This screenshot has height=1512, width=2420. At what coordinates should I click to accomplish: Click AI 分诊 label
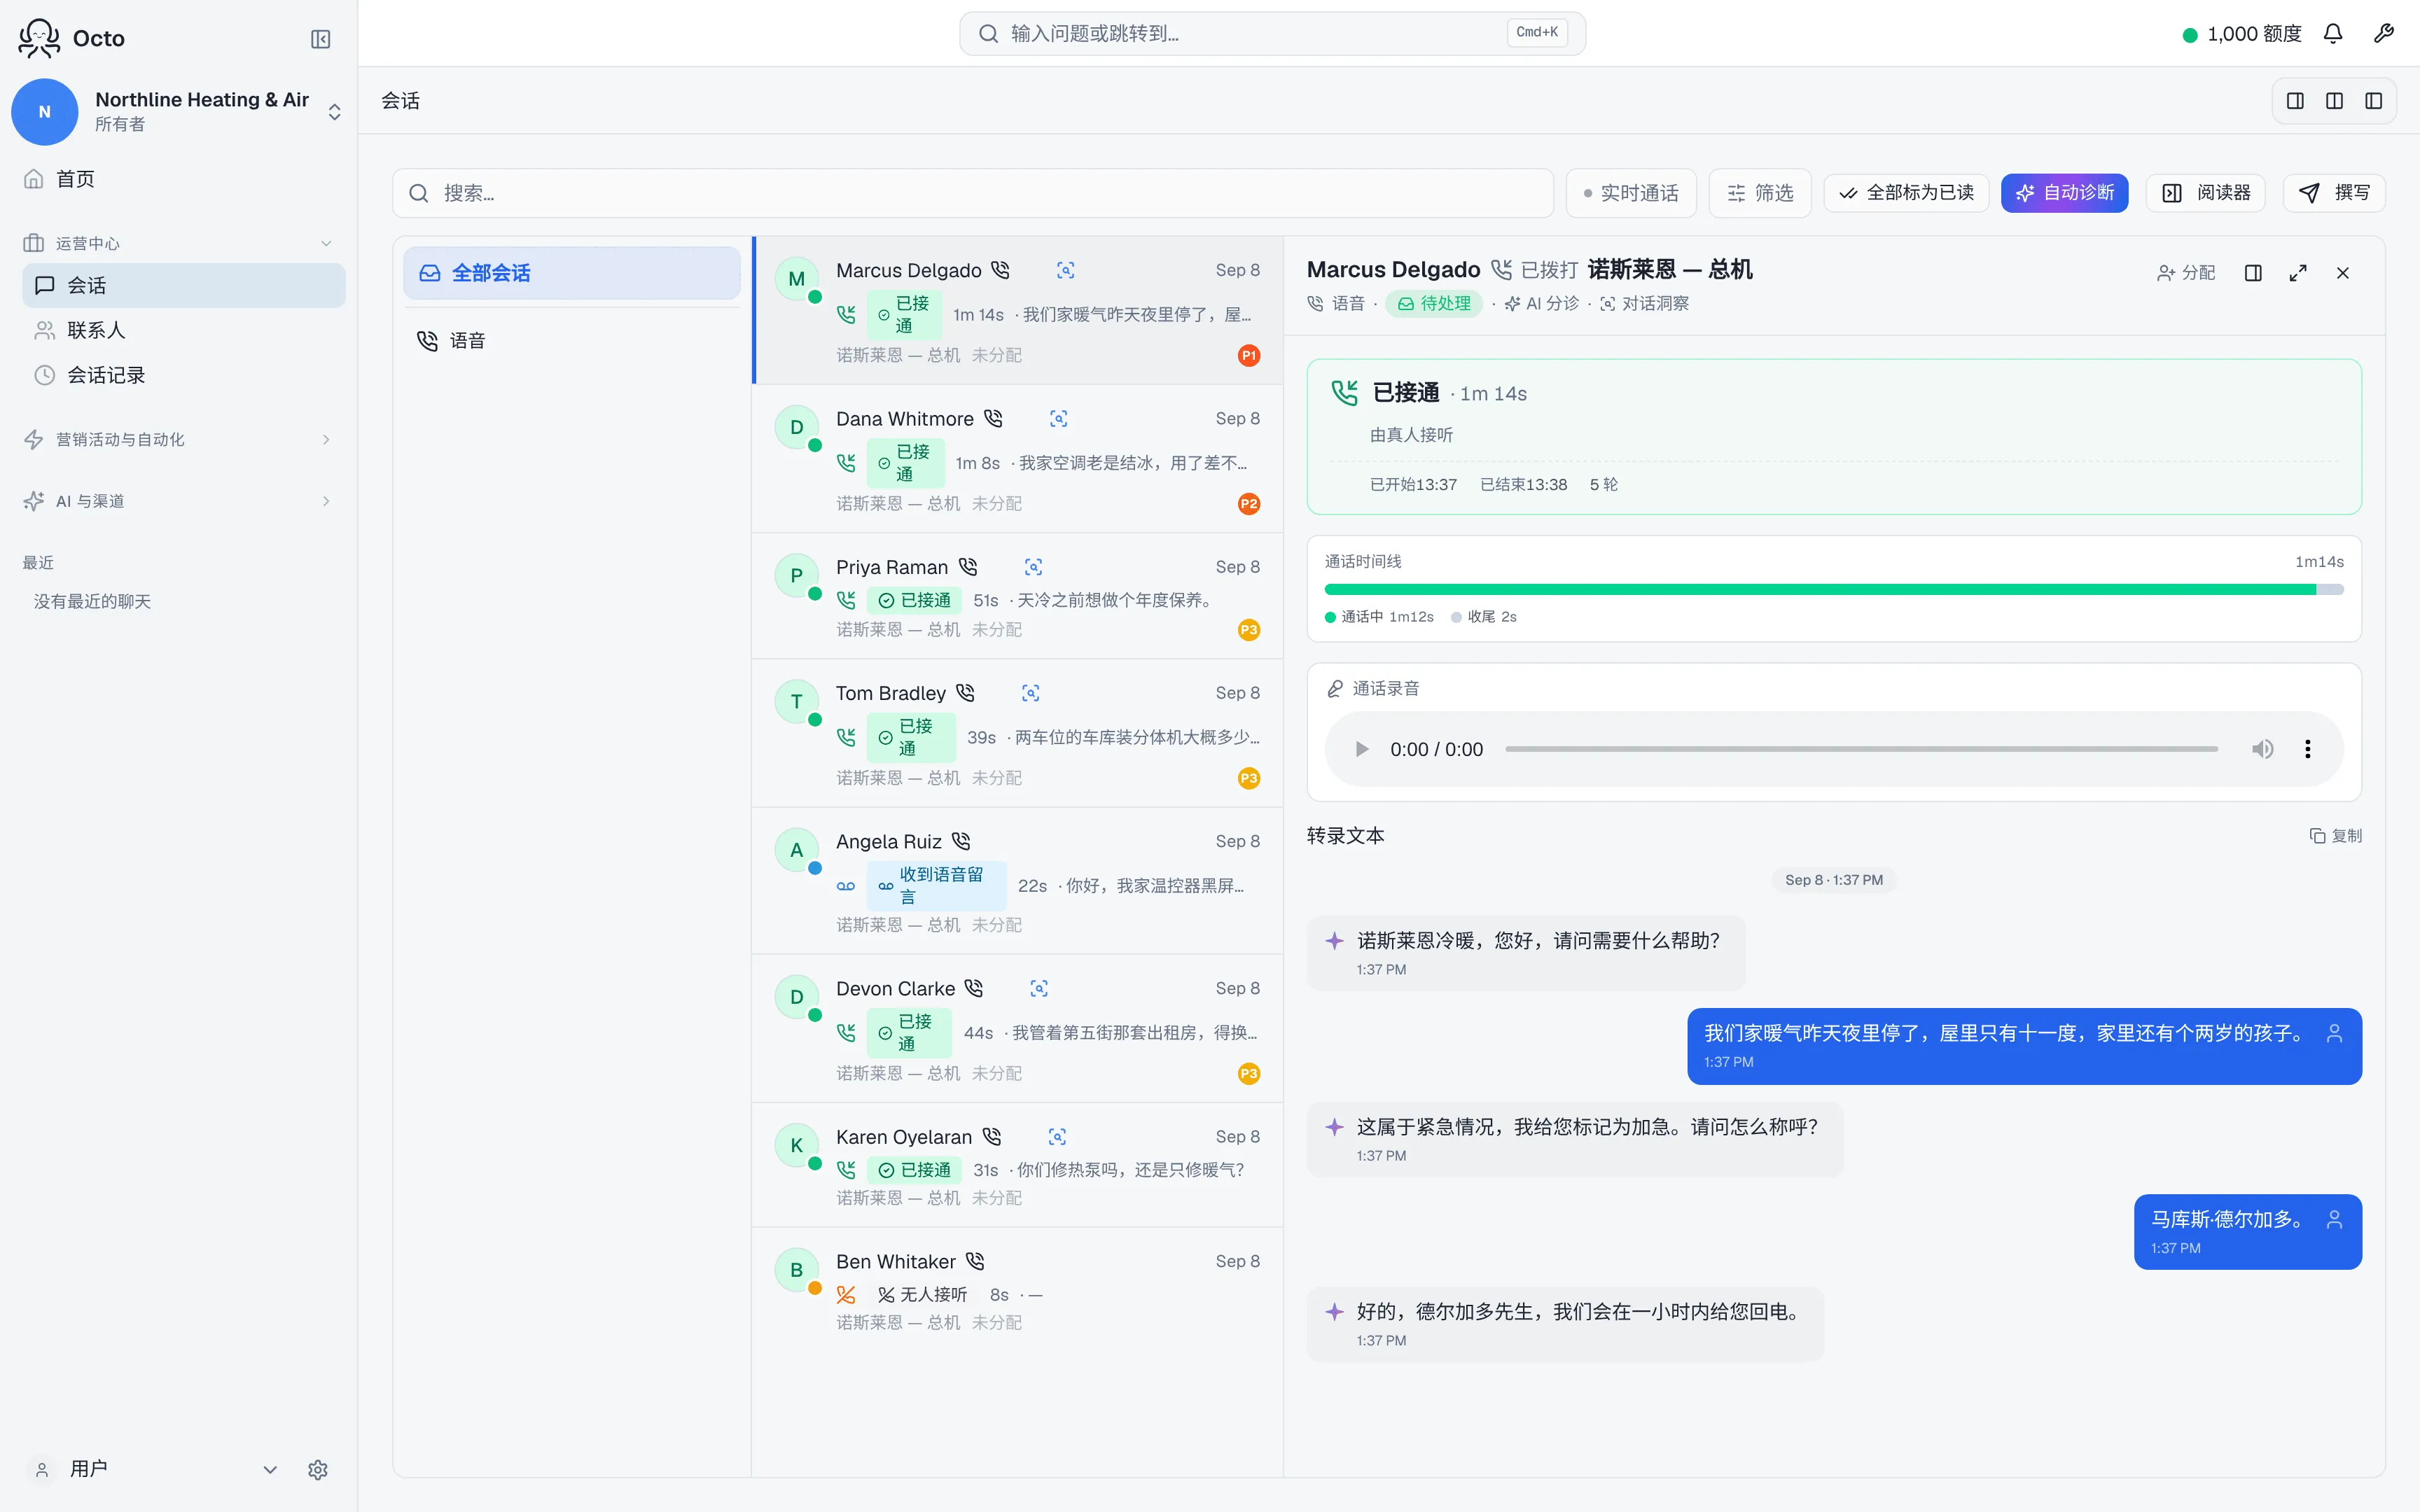pos(1542,304)
